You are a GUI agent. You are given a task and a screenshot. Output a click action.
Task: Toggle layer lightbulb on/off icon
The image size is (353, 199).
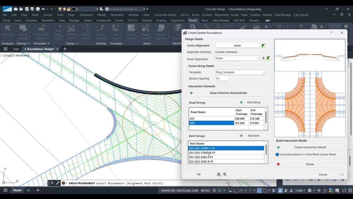click(x=60, y=9)
